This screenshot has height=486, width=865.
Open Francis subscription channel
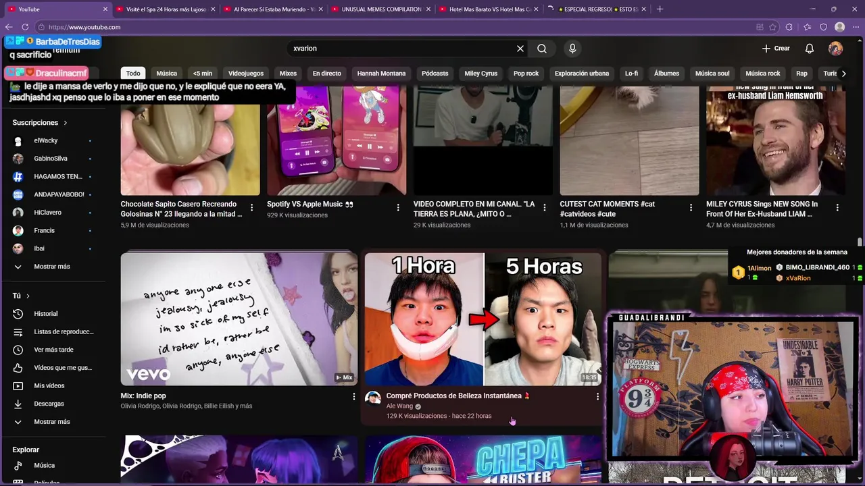(x=53, y=231)
